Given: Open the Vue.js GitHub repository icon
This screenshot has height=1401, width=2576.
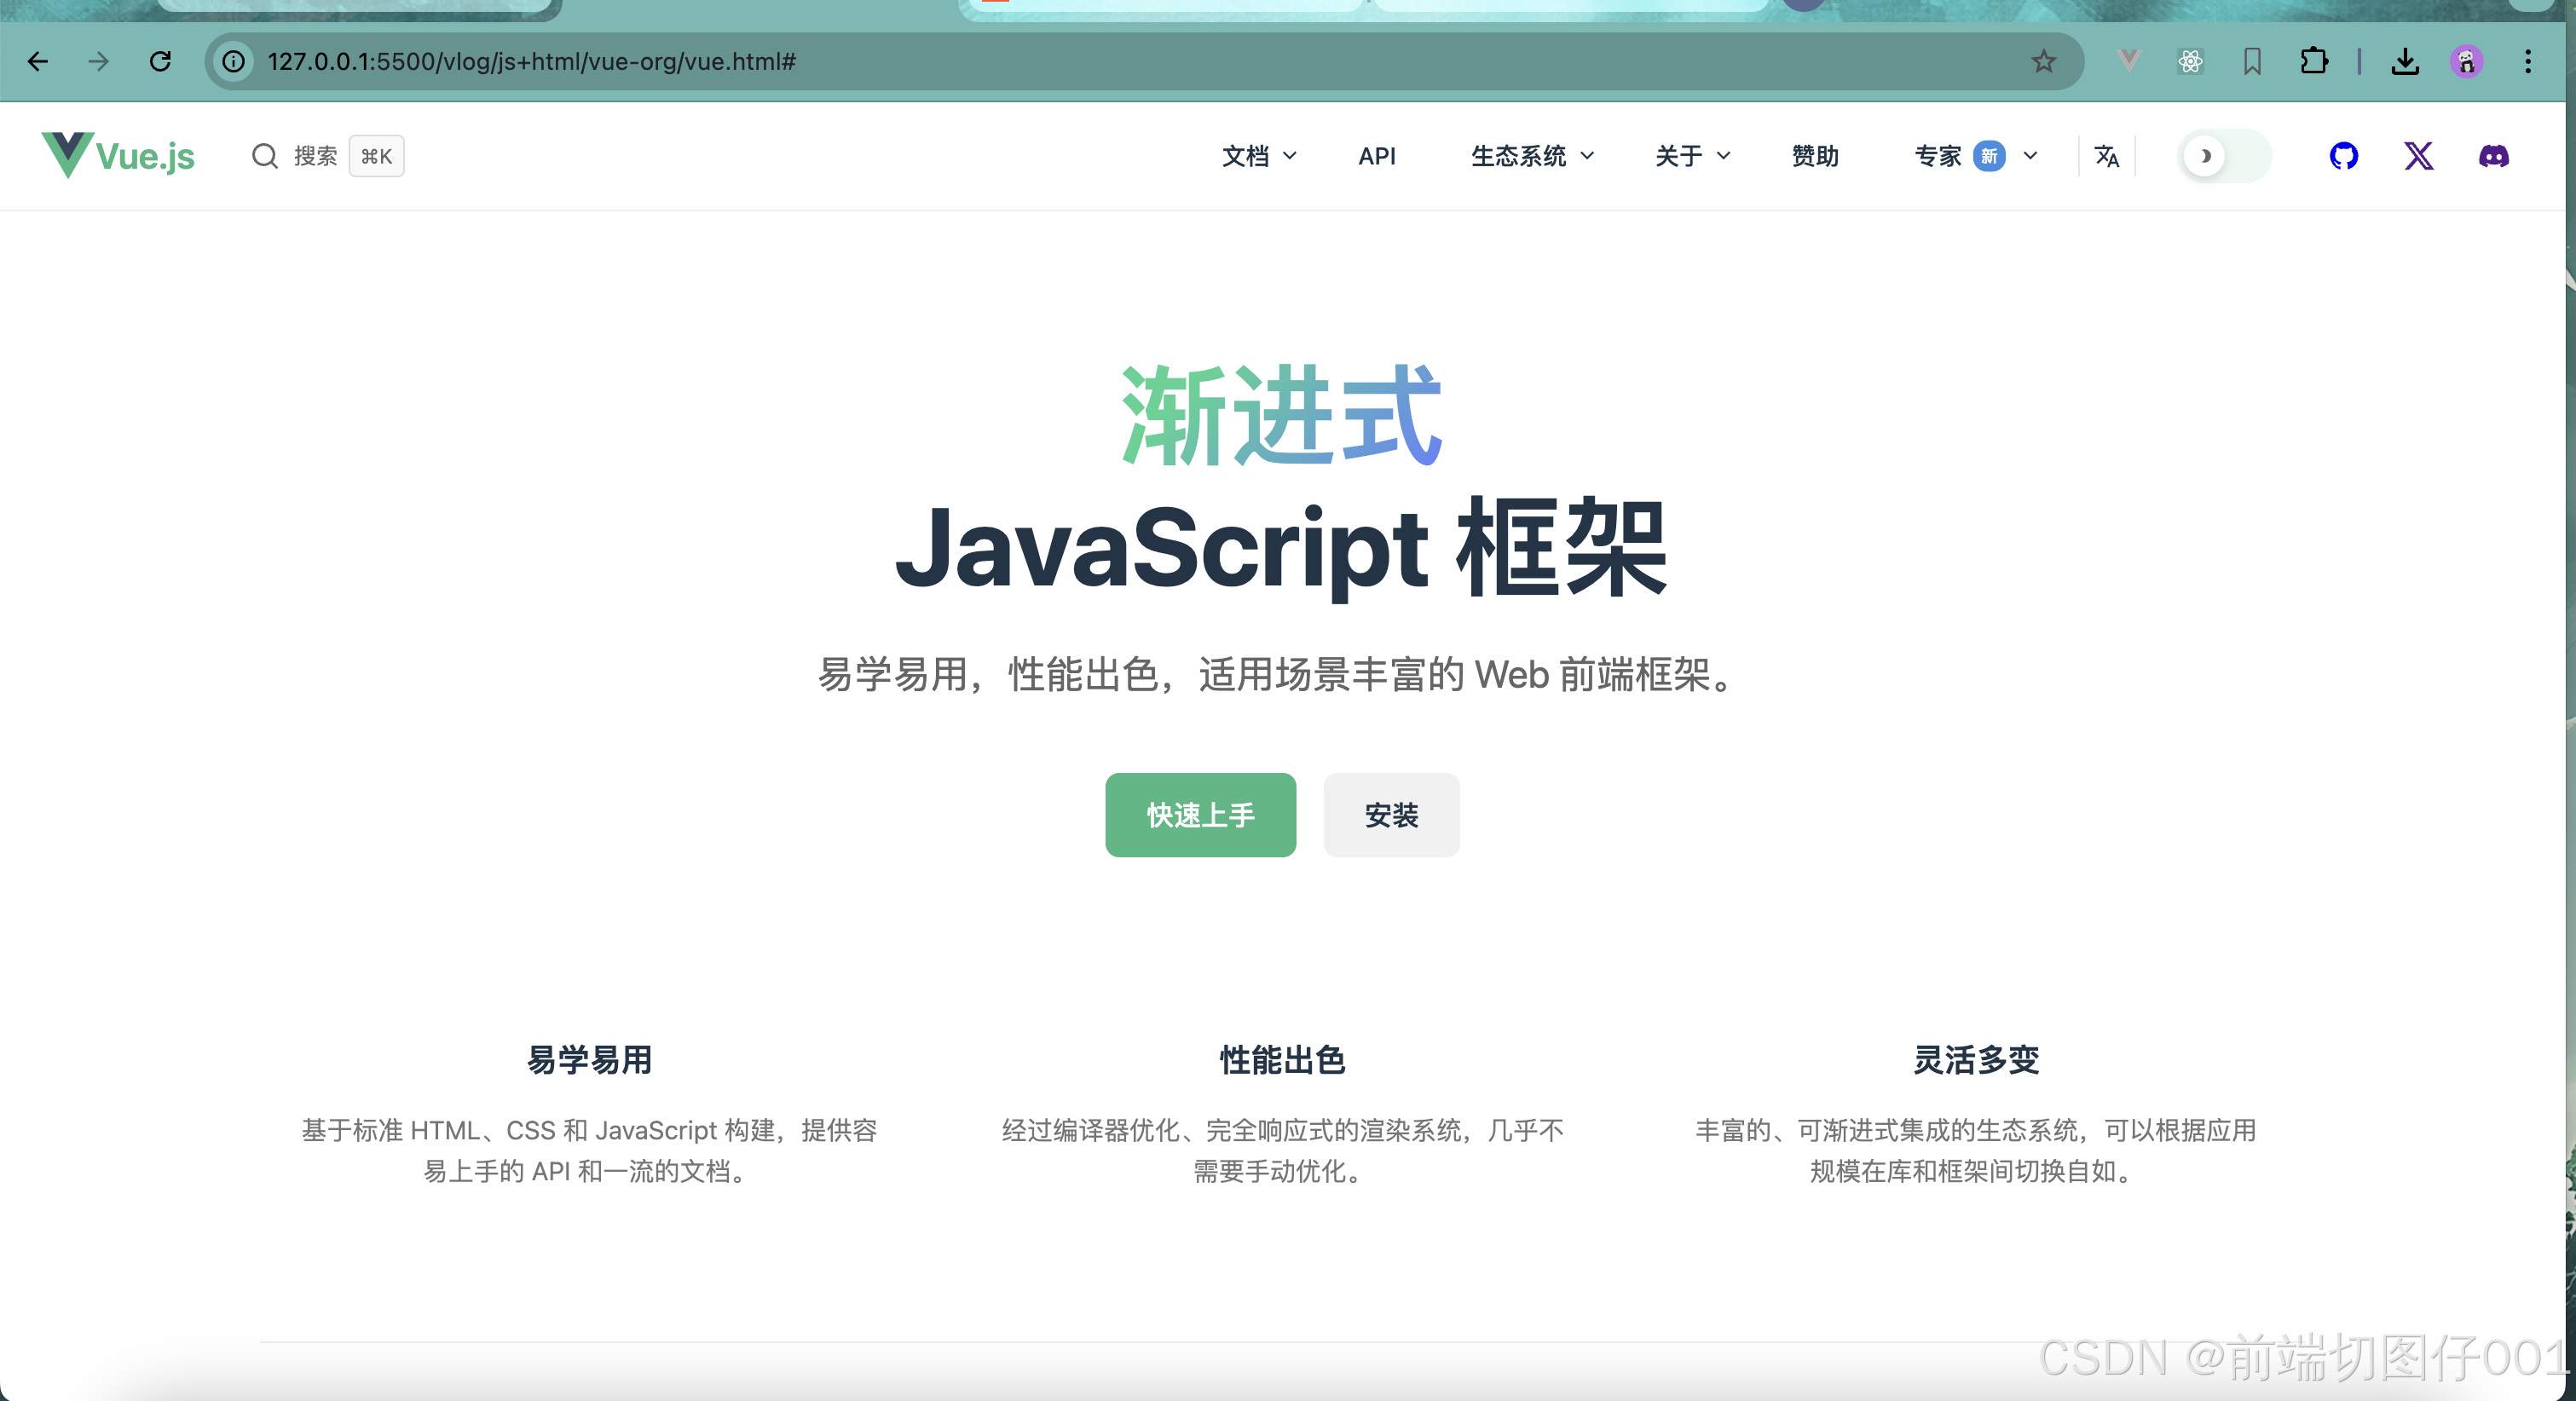Looking at the screenshot, I should [x=2344, y=156].
